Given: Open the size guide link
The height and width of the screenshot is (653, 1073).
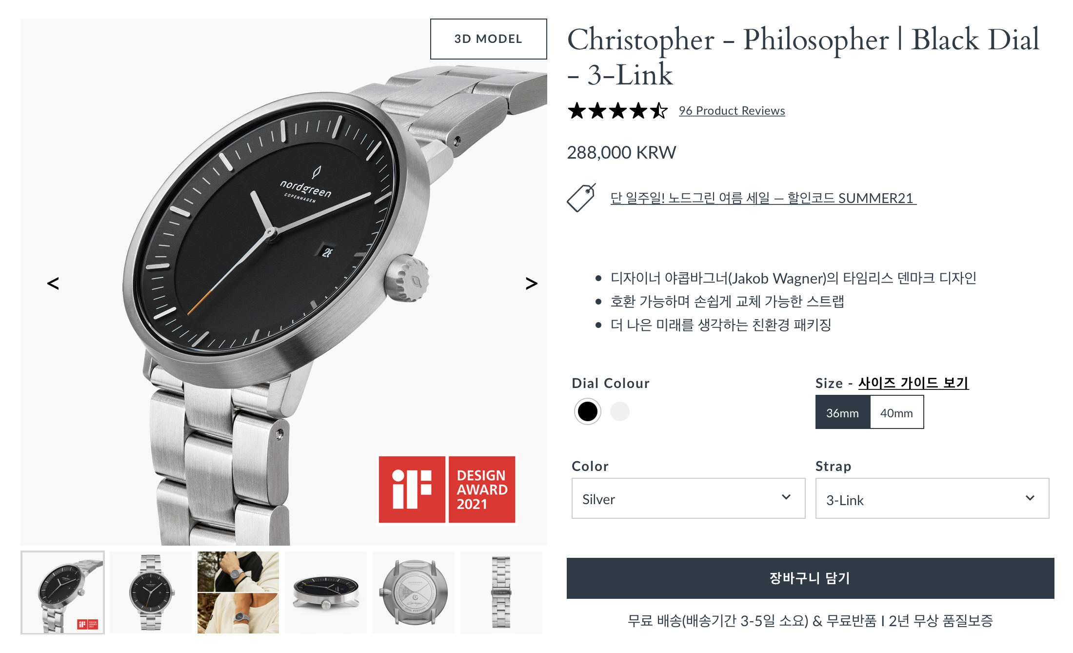Looking at the screenshot, I should [913, 383].
